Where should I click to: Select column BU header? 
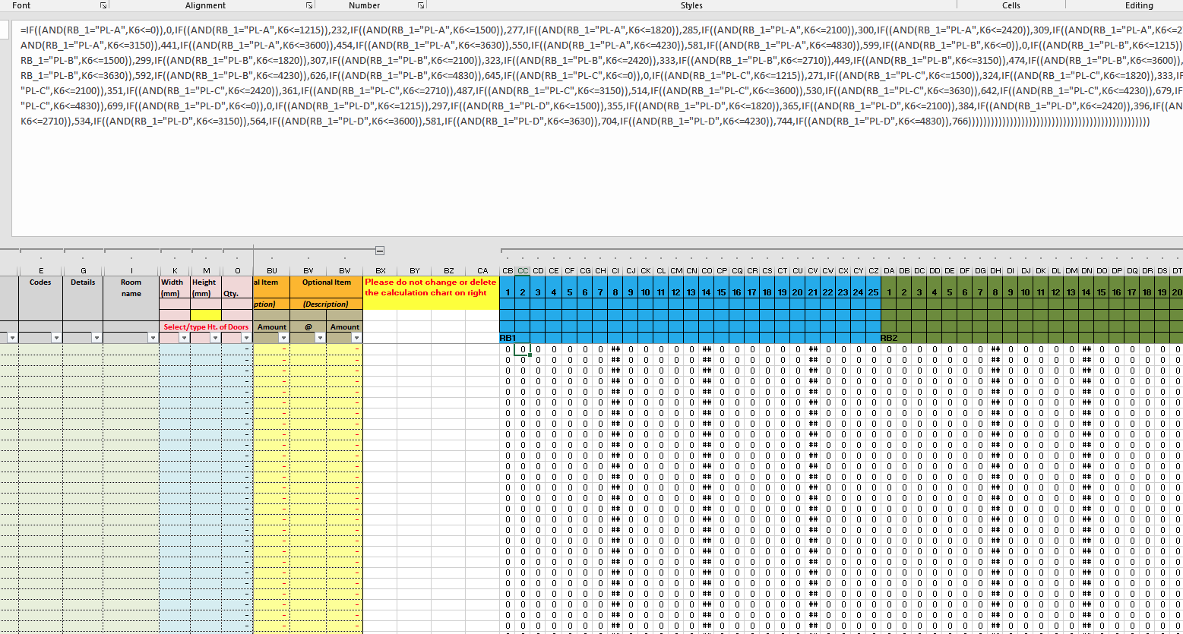pos(271,270)
